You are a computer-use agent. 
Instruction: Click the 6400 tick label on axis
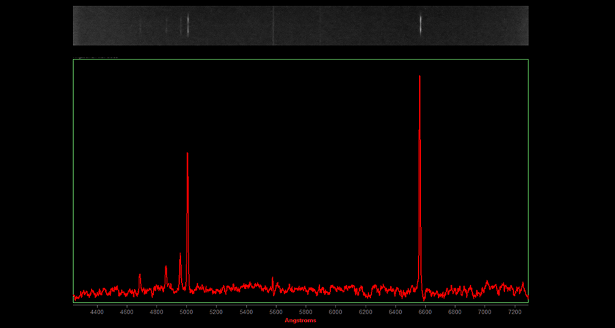pyautogui.click(x=395, y=312)
